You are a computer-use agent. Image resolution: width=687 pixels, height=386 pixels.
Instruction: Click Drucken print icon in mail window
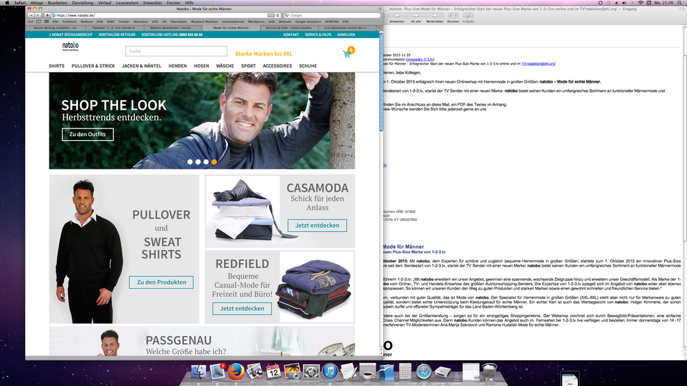point(453,16)
